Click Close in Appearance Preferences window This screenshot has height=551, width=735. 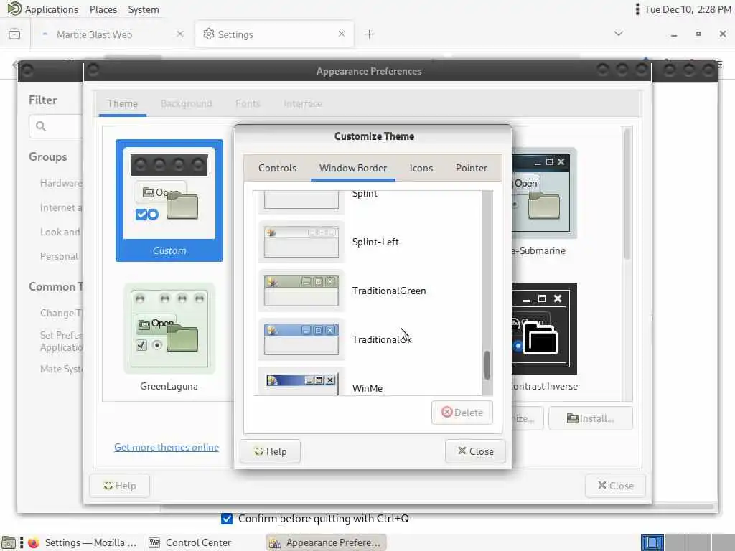[615, 486]
